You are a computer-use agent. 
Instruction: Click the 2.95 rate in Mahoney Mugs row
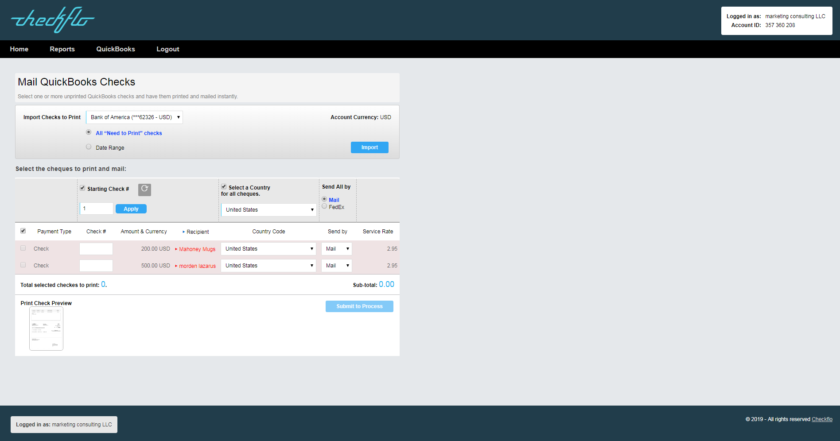[x=392, y=249]
